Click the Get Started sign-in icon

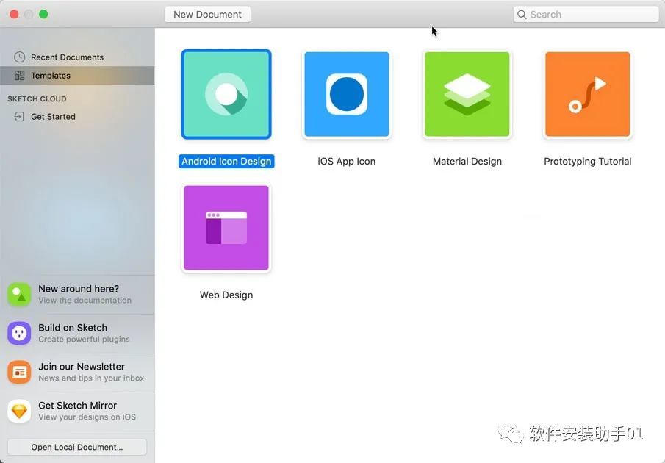(x=19, y=117)
